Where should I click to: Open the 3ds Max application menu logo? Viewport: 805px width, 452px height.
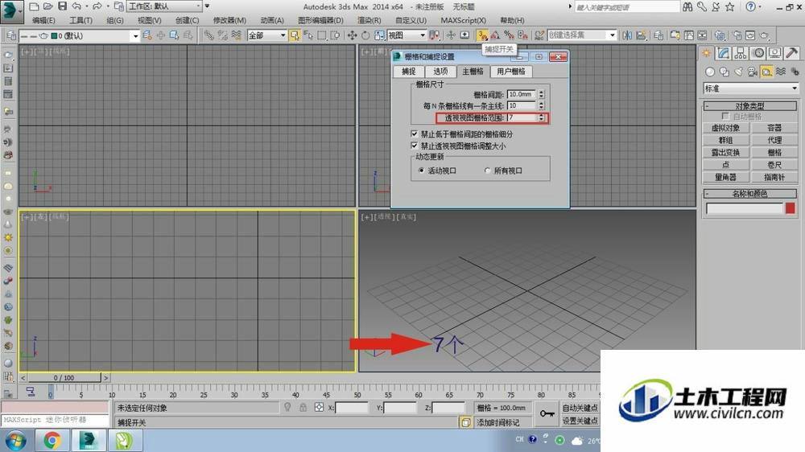[12, 11]
